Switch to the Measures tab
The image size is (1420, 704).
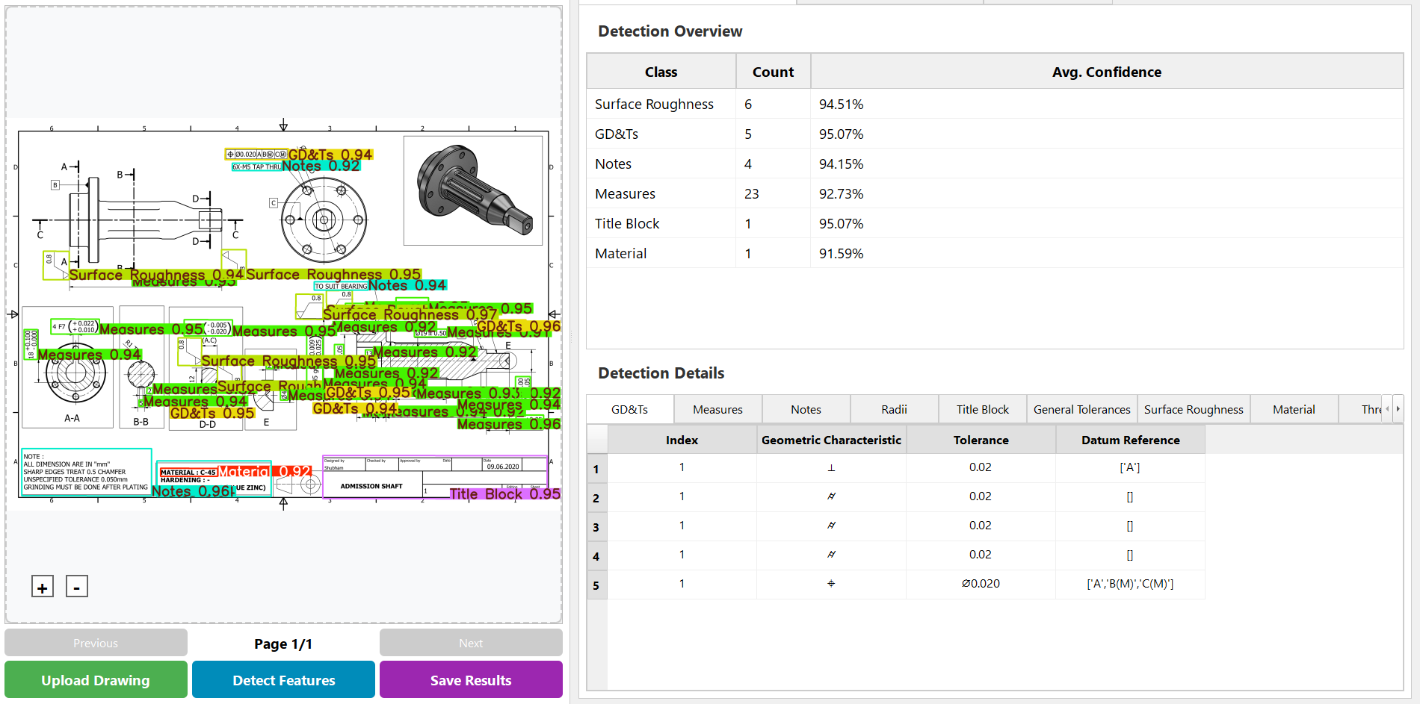click(717, 409)
